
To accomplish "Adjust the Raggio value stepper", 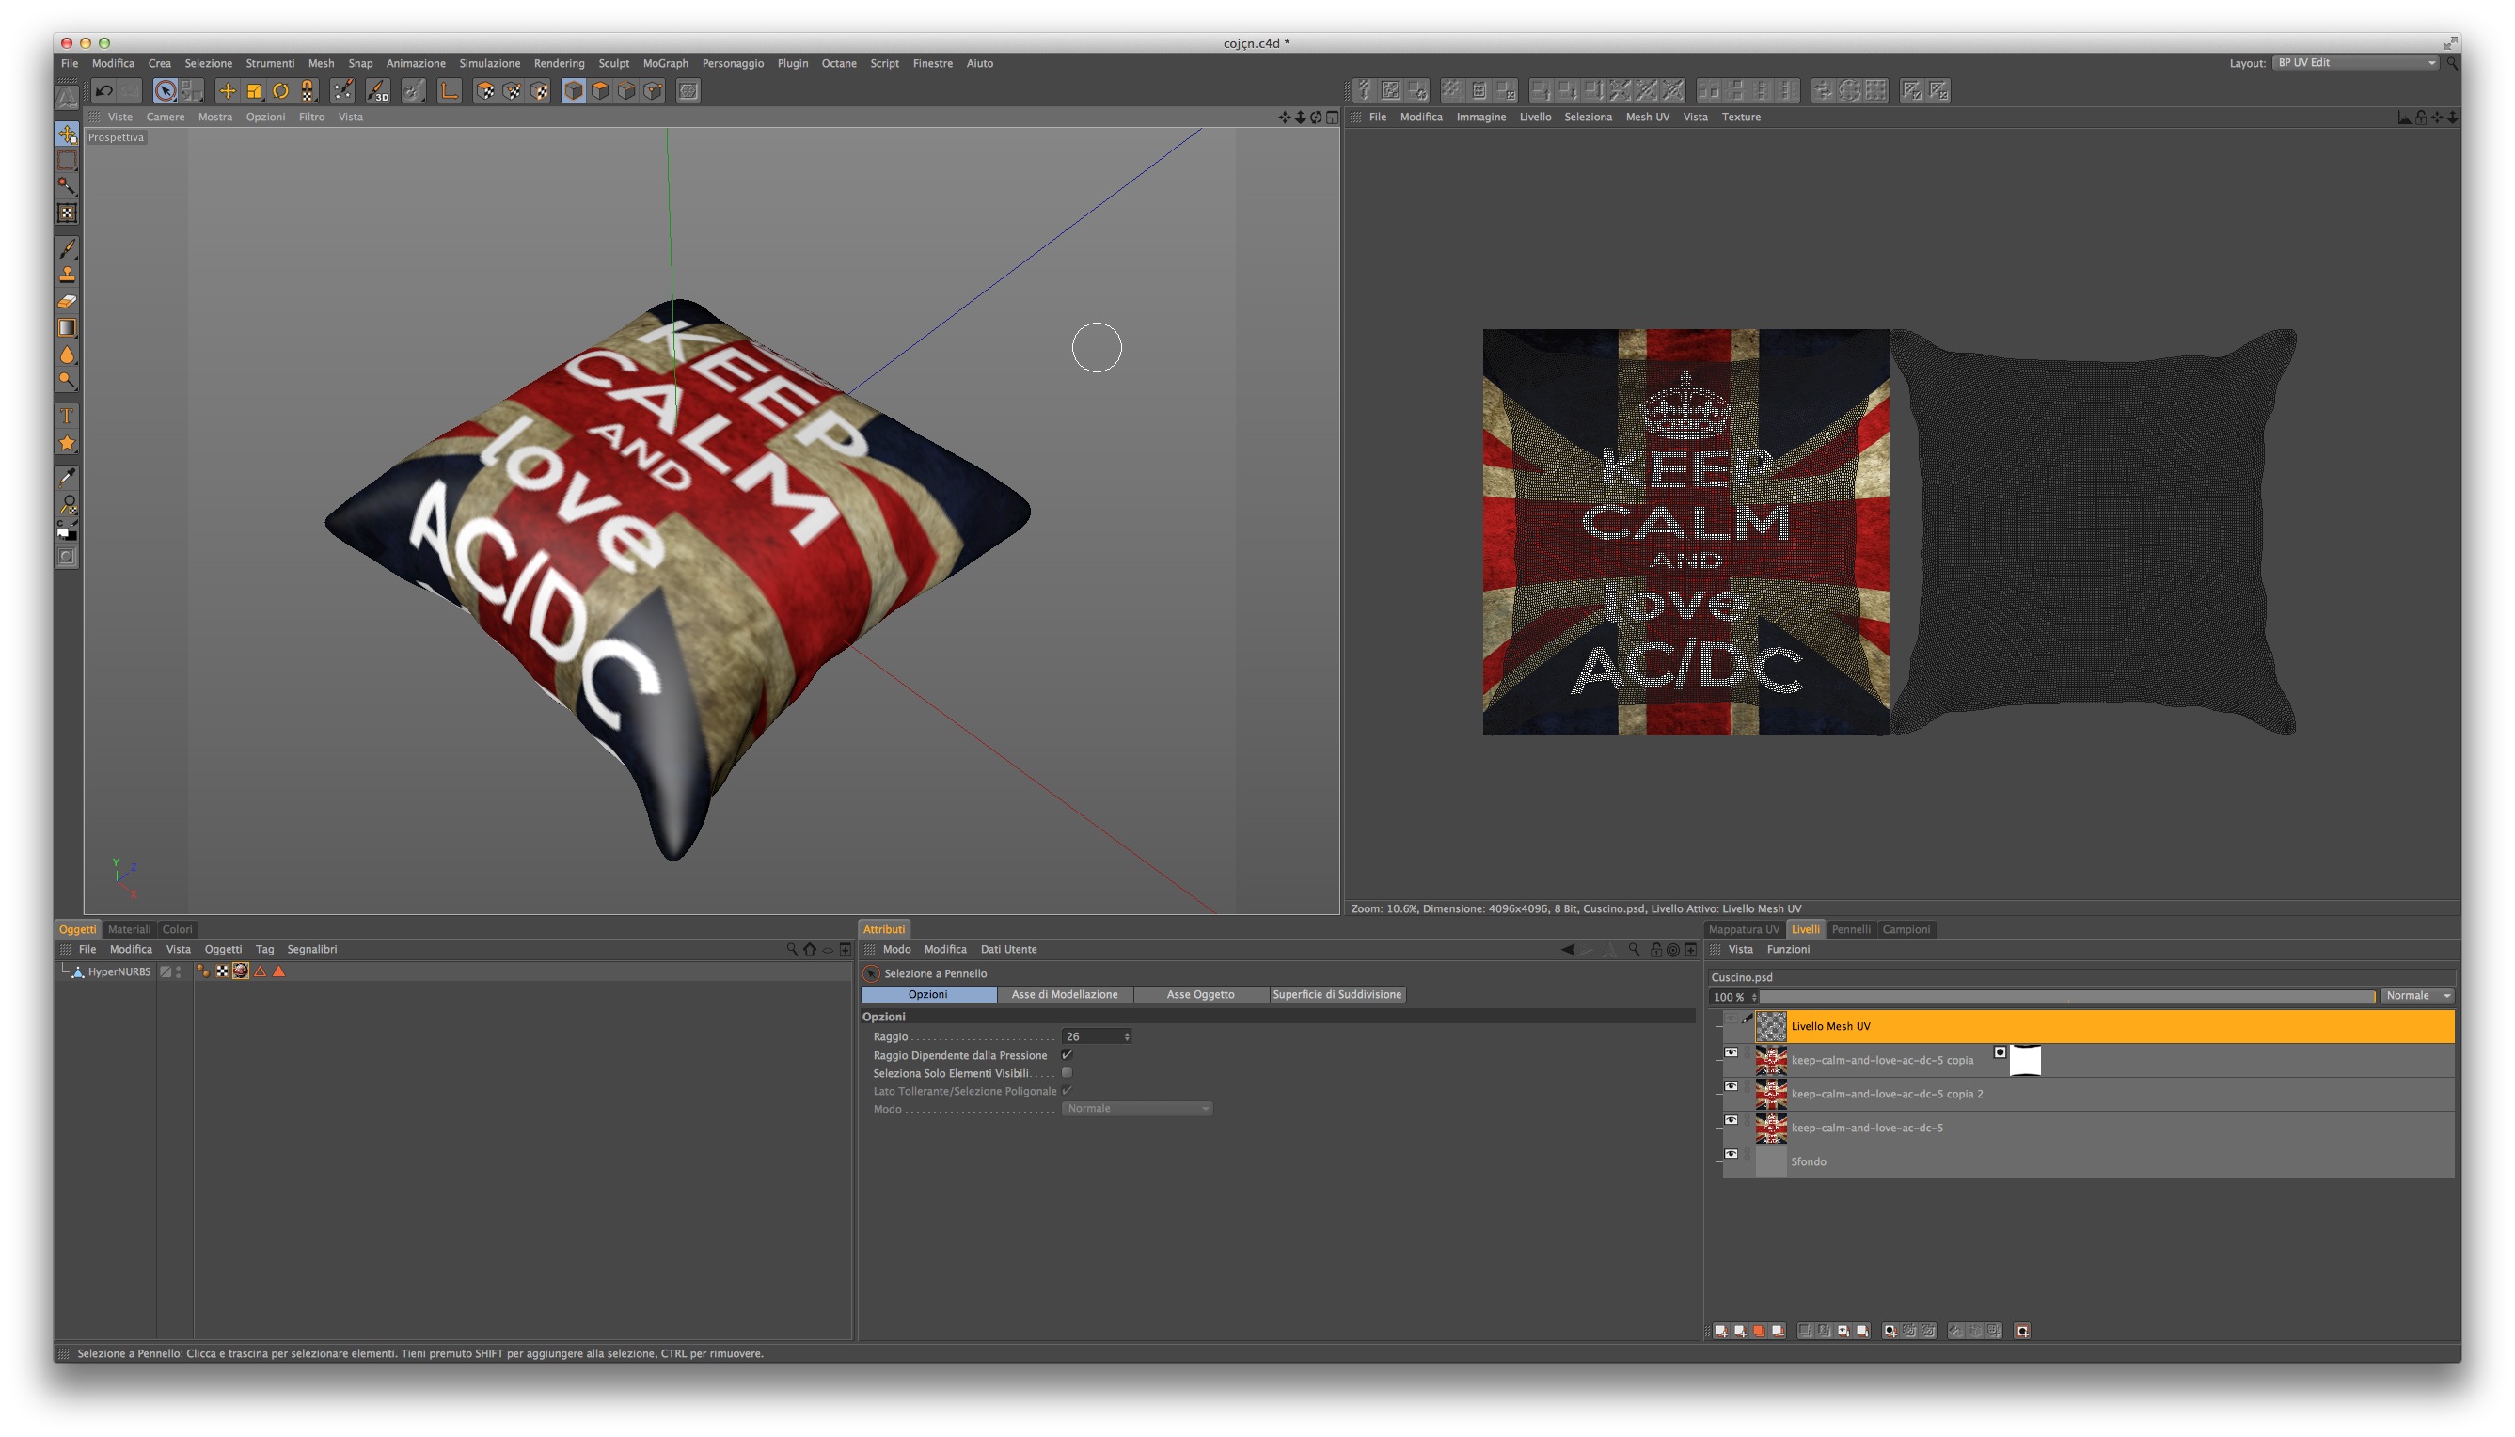I will pyautogui.click(x=1126, y=1036).
